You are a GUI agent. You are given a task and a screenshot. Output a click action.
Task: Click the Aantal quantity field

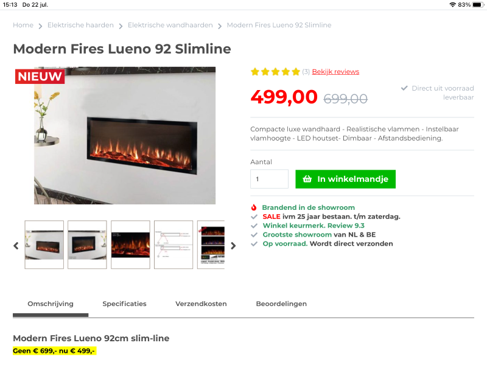[x=269, y=179]
